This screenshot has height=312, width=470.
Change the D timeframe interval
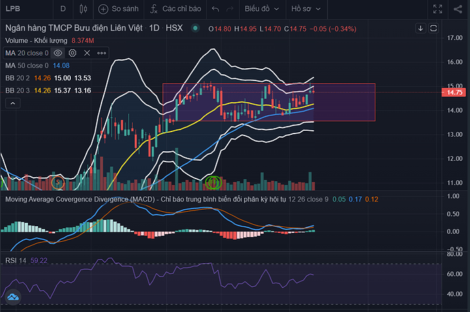pos(63,9)
